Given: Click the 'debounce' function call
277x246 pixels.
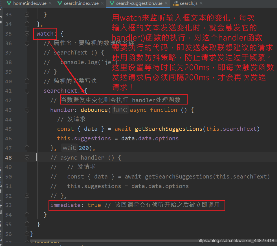Looking at the screenshot, I should [94, 110].
